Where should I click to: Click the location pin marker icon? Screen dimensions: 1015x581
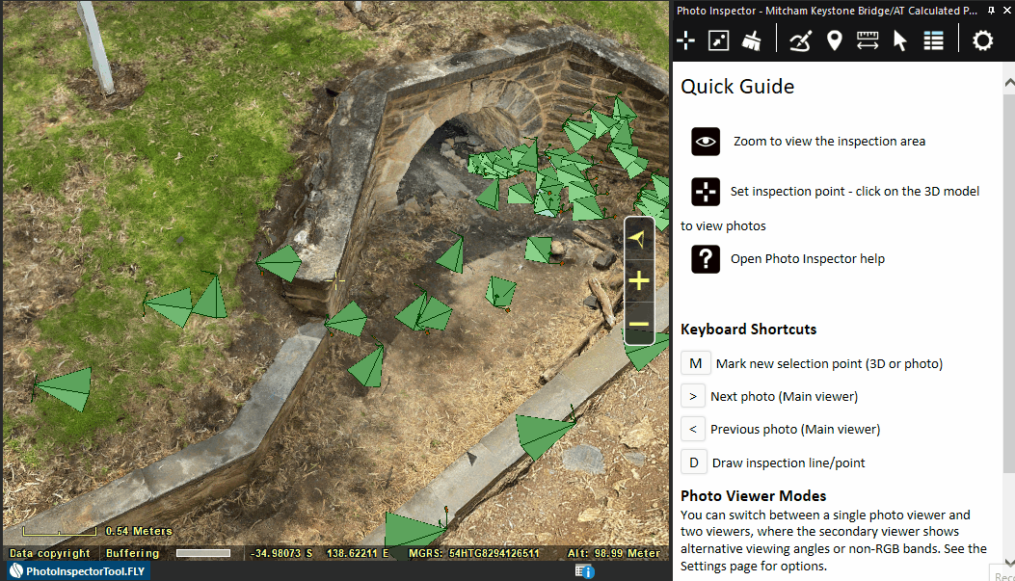coord(835,40)
